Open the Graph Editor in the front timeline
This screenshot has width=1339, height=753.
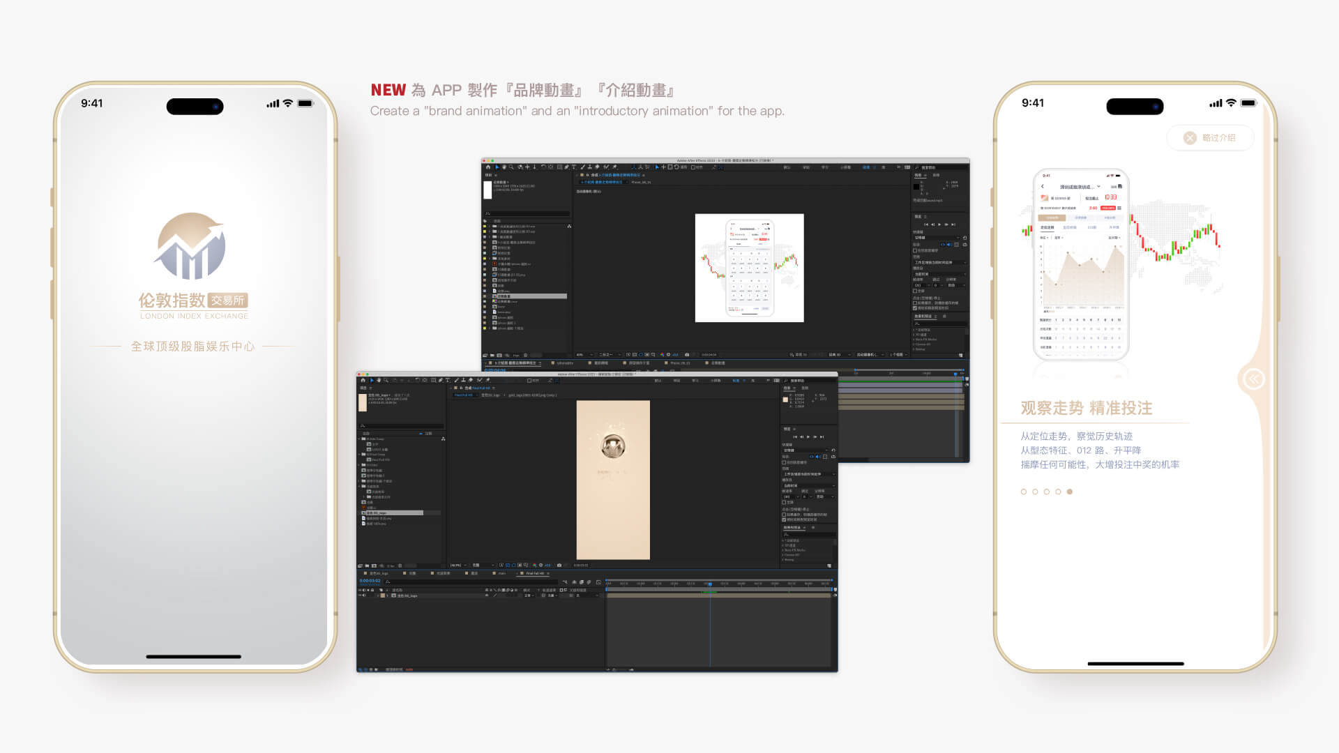click(598, 582)
